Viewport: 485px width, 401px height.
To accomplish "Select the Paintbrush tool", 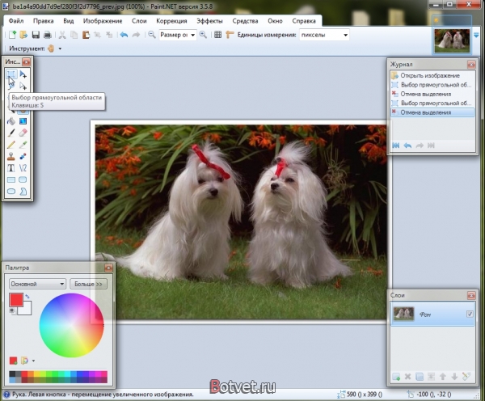I will click(11, 133).
